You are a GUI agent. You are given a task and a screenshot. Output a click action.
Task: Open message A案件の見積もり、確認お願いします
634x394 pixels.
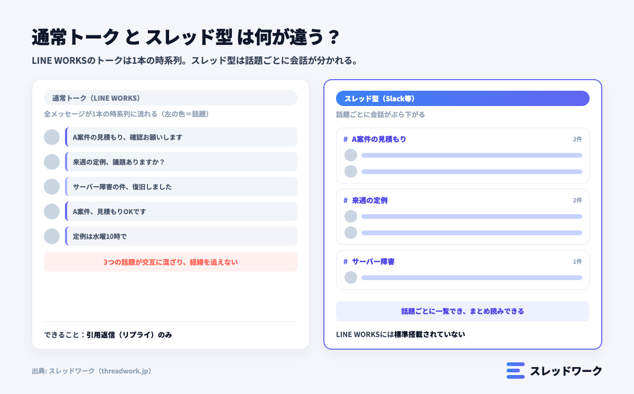pyautogui.click(x=181, y=137)
